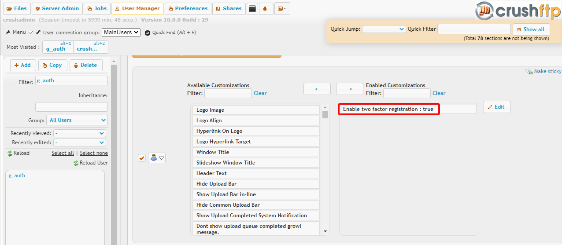The width and height of the screenshot is (562, 245).
Task: Switch to the Jobs tab
Action: [97, 8]
